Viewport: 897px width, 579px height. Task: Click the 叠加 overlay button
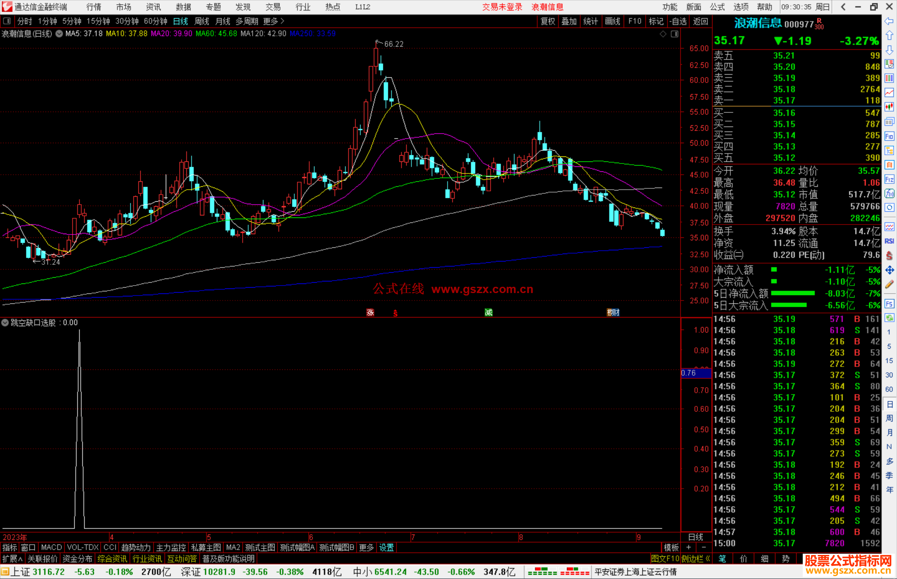coord(569,21)
